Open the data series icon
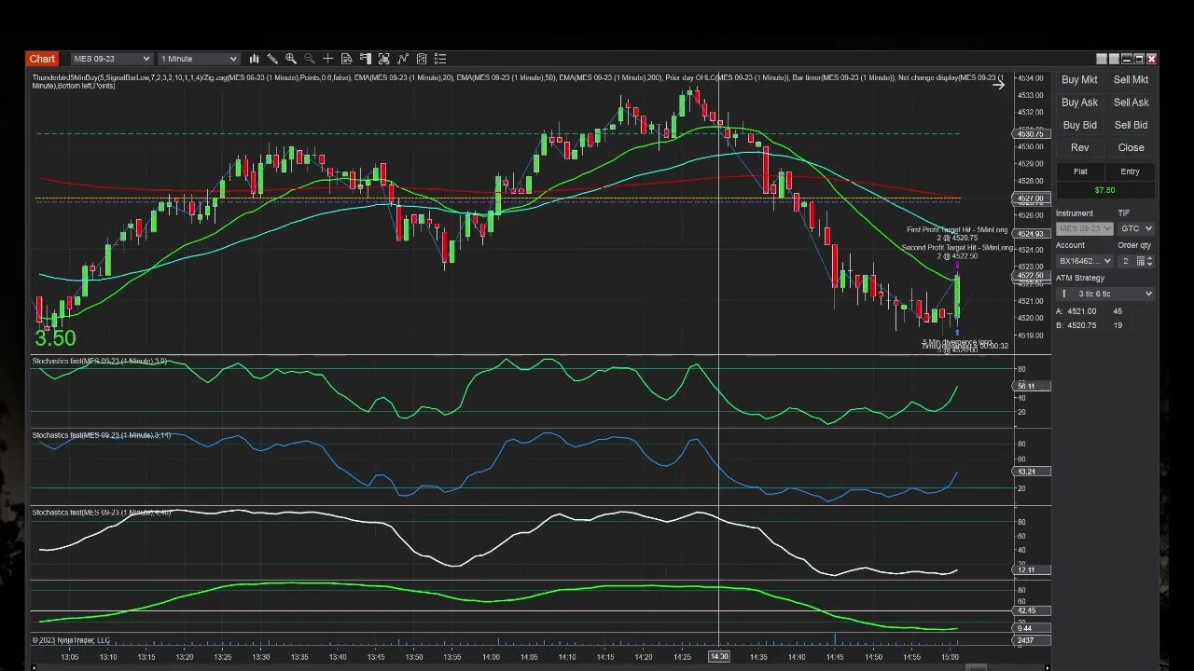The image size is (1194, 671). tap(384, 59)
